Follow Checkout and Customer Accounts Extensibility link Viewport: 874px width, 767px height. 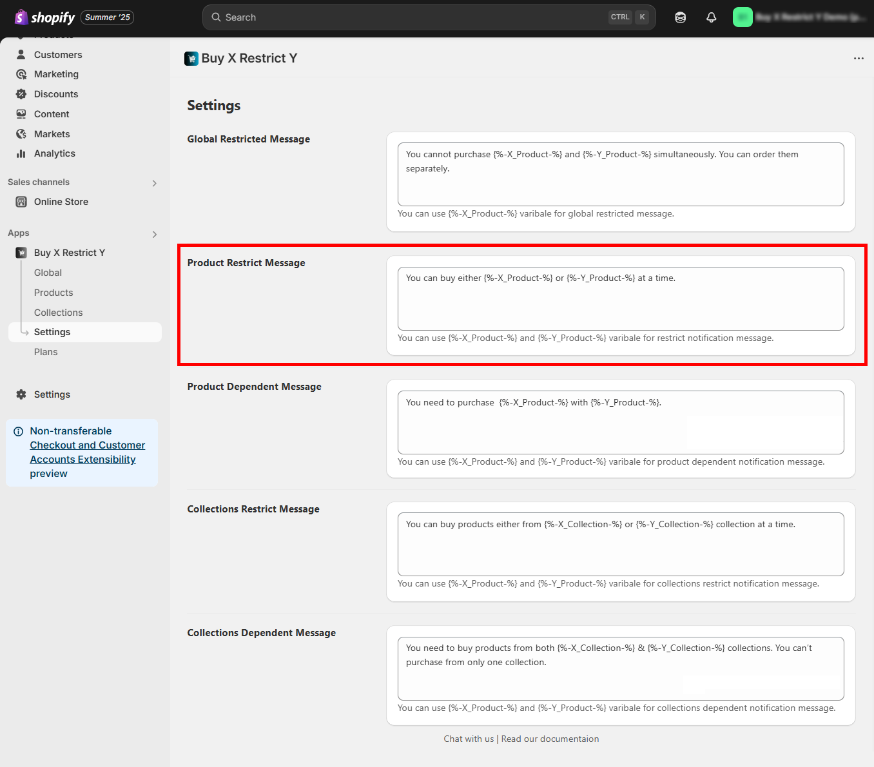click(87, 452)
